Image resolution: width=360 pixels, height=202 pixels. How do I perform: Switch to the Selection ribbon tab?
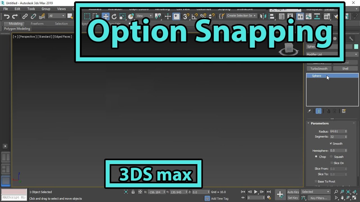tap(61, 24)
